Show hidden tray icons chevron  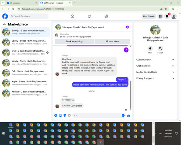[156, 133]
